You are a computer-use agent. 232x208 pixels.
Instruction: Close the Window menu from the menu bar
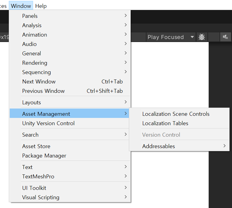[x=21, y=6]
